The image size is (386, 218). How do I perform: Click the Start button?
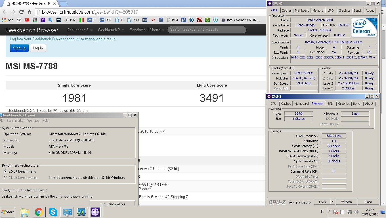(8, 212)
